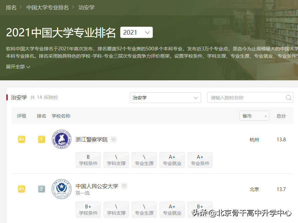Click 专业条件 A+ tile for 浙江警察学院
Screen dimensions: 298x223
[200, 160]
